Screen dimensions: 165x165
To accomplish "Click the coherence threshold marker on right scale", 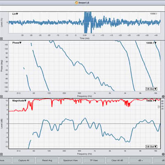I will click(159, 106).
